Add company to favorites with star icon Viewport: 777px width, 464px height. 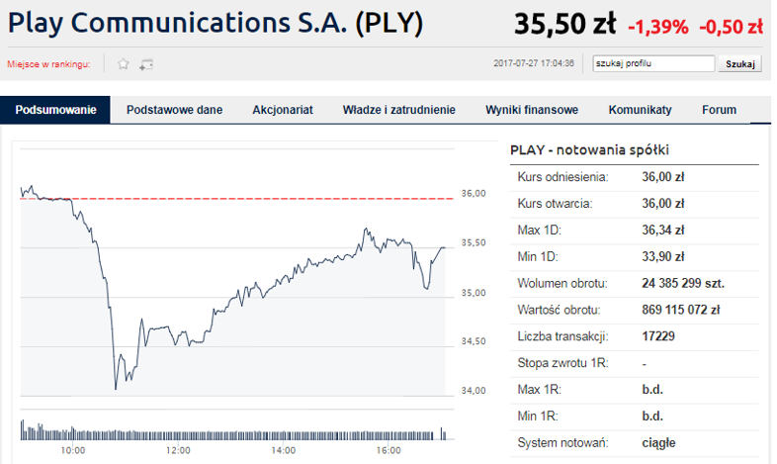pyautogui.click(x=124, y=64)
